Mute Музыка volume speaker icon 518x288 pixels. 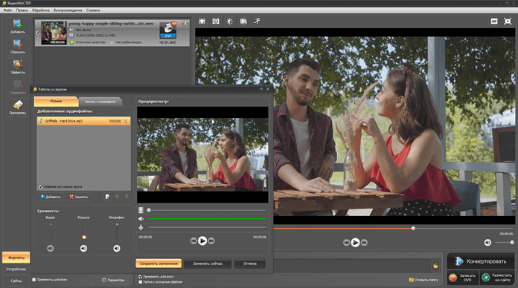(83, 248)
